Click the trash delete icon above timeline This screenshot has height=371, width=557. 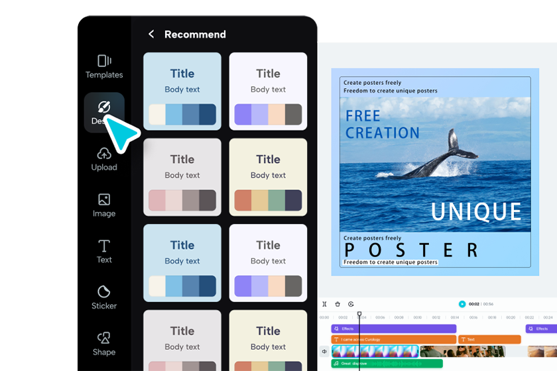pyautogui.click(x=338, y=304)
